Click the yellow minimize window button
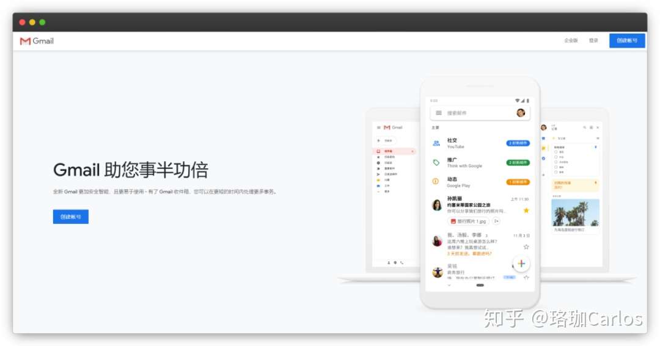This screenshot has height=346, width=660. coord(32,23)
